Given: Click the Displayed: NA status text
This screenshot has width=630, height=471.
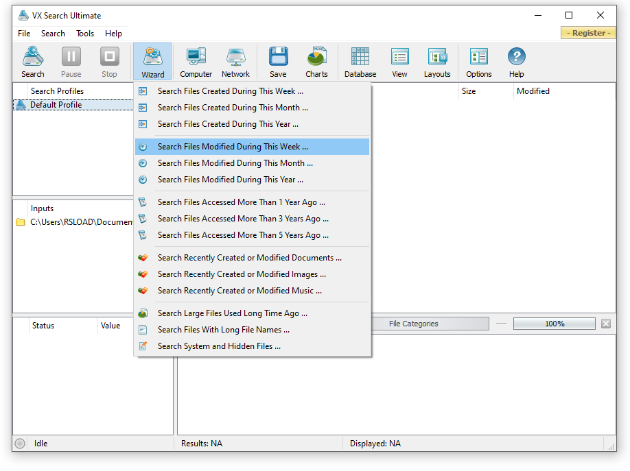Looking at the screenshot, I should point(375,444).
